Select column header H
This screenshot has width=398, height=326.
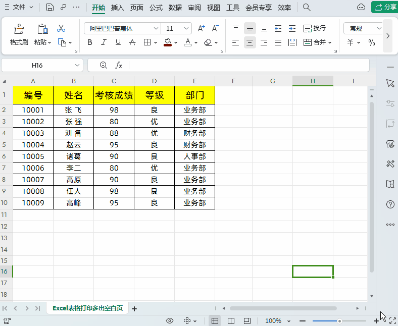[x=313, y=81]
